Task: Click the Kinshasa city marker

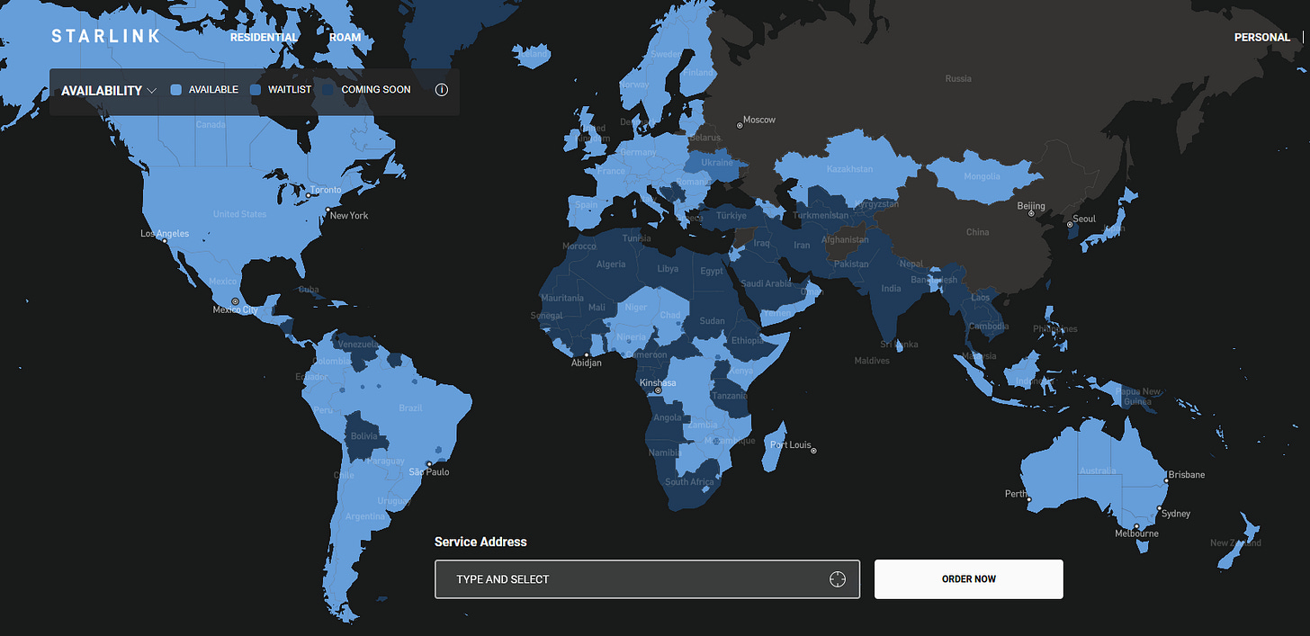Action: tap(658, 390)
